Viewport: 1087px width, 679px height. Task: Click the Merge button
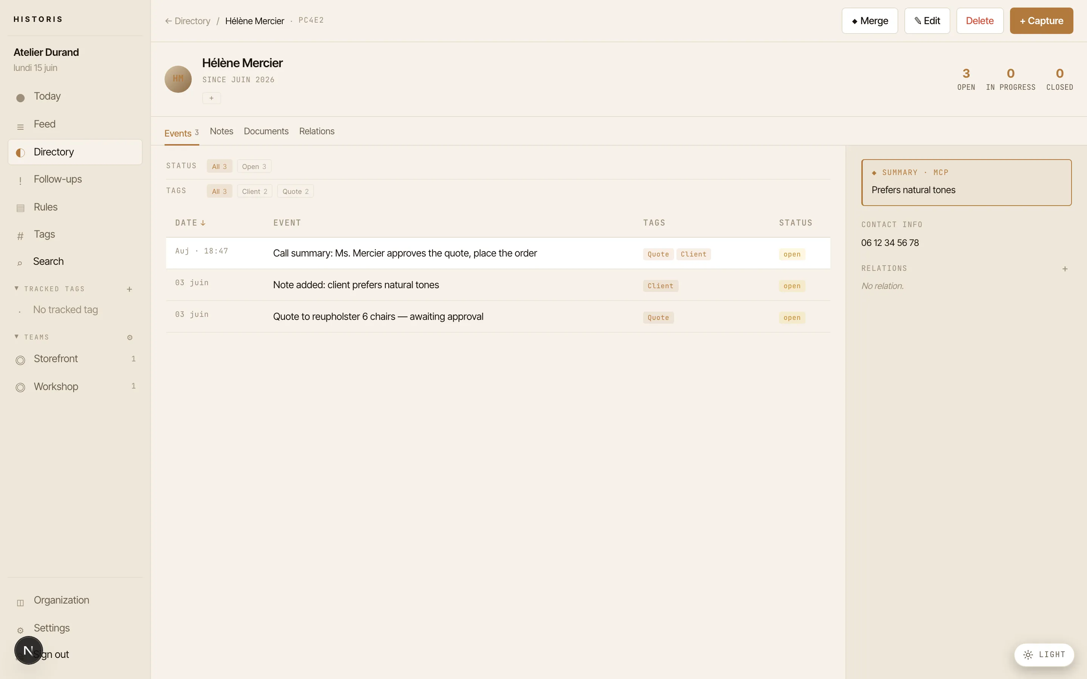(870, 21)
